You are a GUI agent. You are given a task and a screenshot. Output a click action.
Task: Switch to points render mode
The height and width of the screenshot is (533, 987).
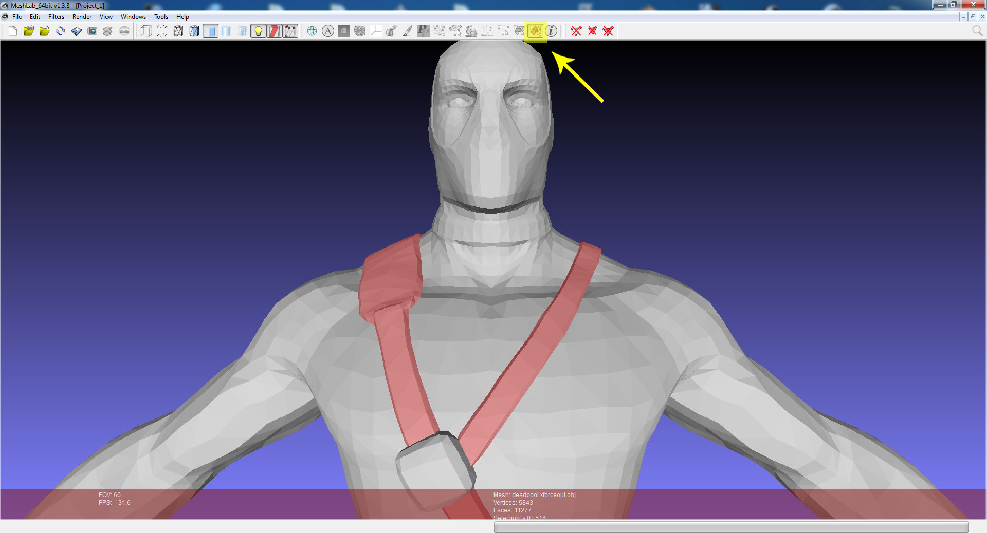[x=162, y=31]
